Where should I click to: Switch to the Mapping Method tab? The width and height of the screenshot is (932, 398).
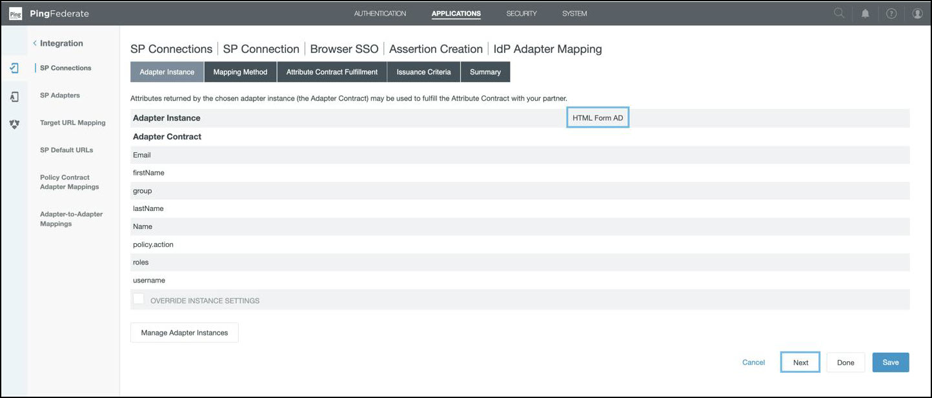tap(240, 72)
